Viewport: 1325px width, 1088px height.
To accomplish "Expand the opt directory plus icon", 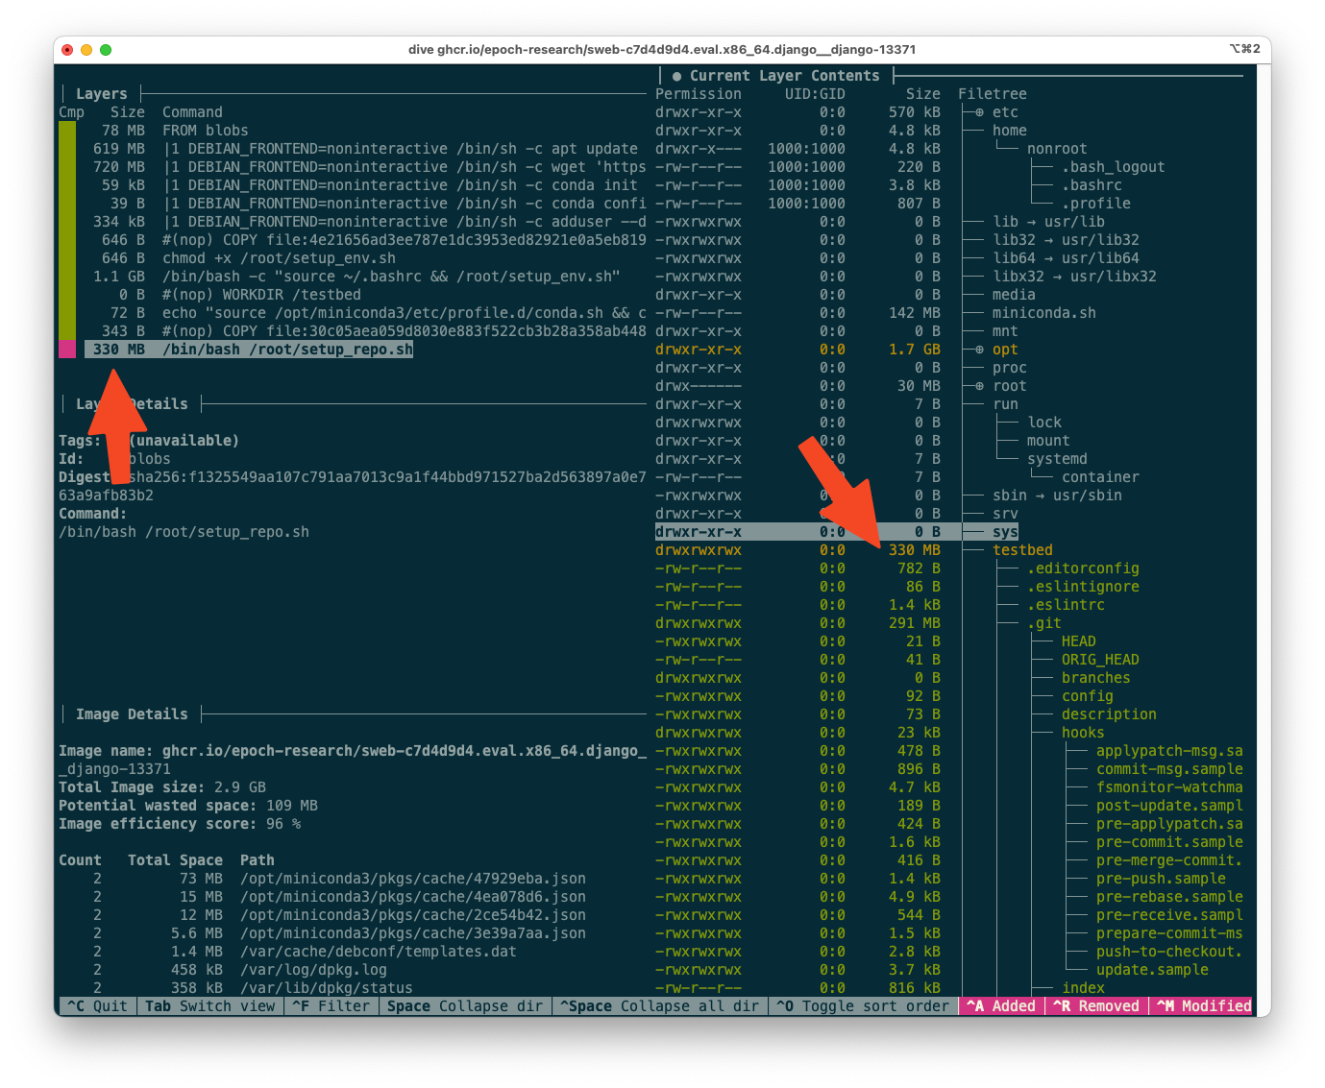I will coord(979,350).
